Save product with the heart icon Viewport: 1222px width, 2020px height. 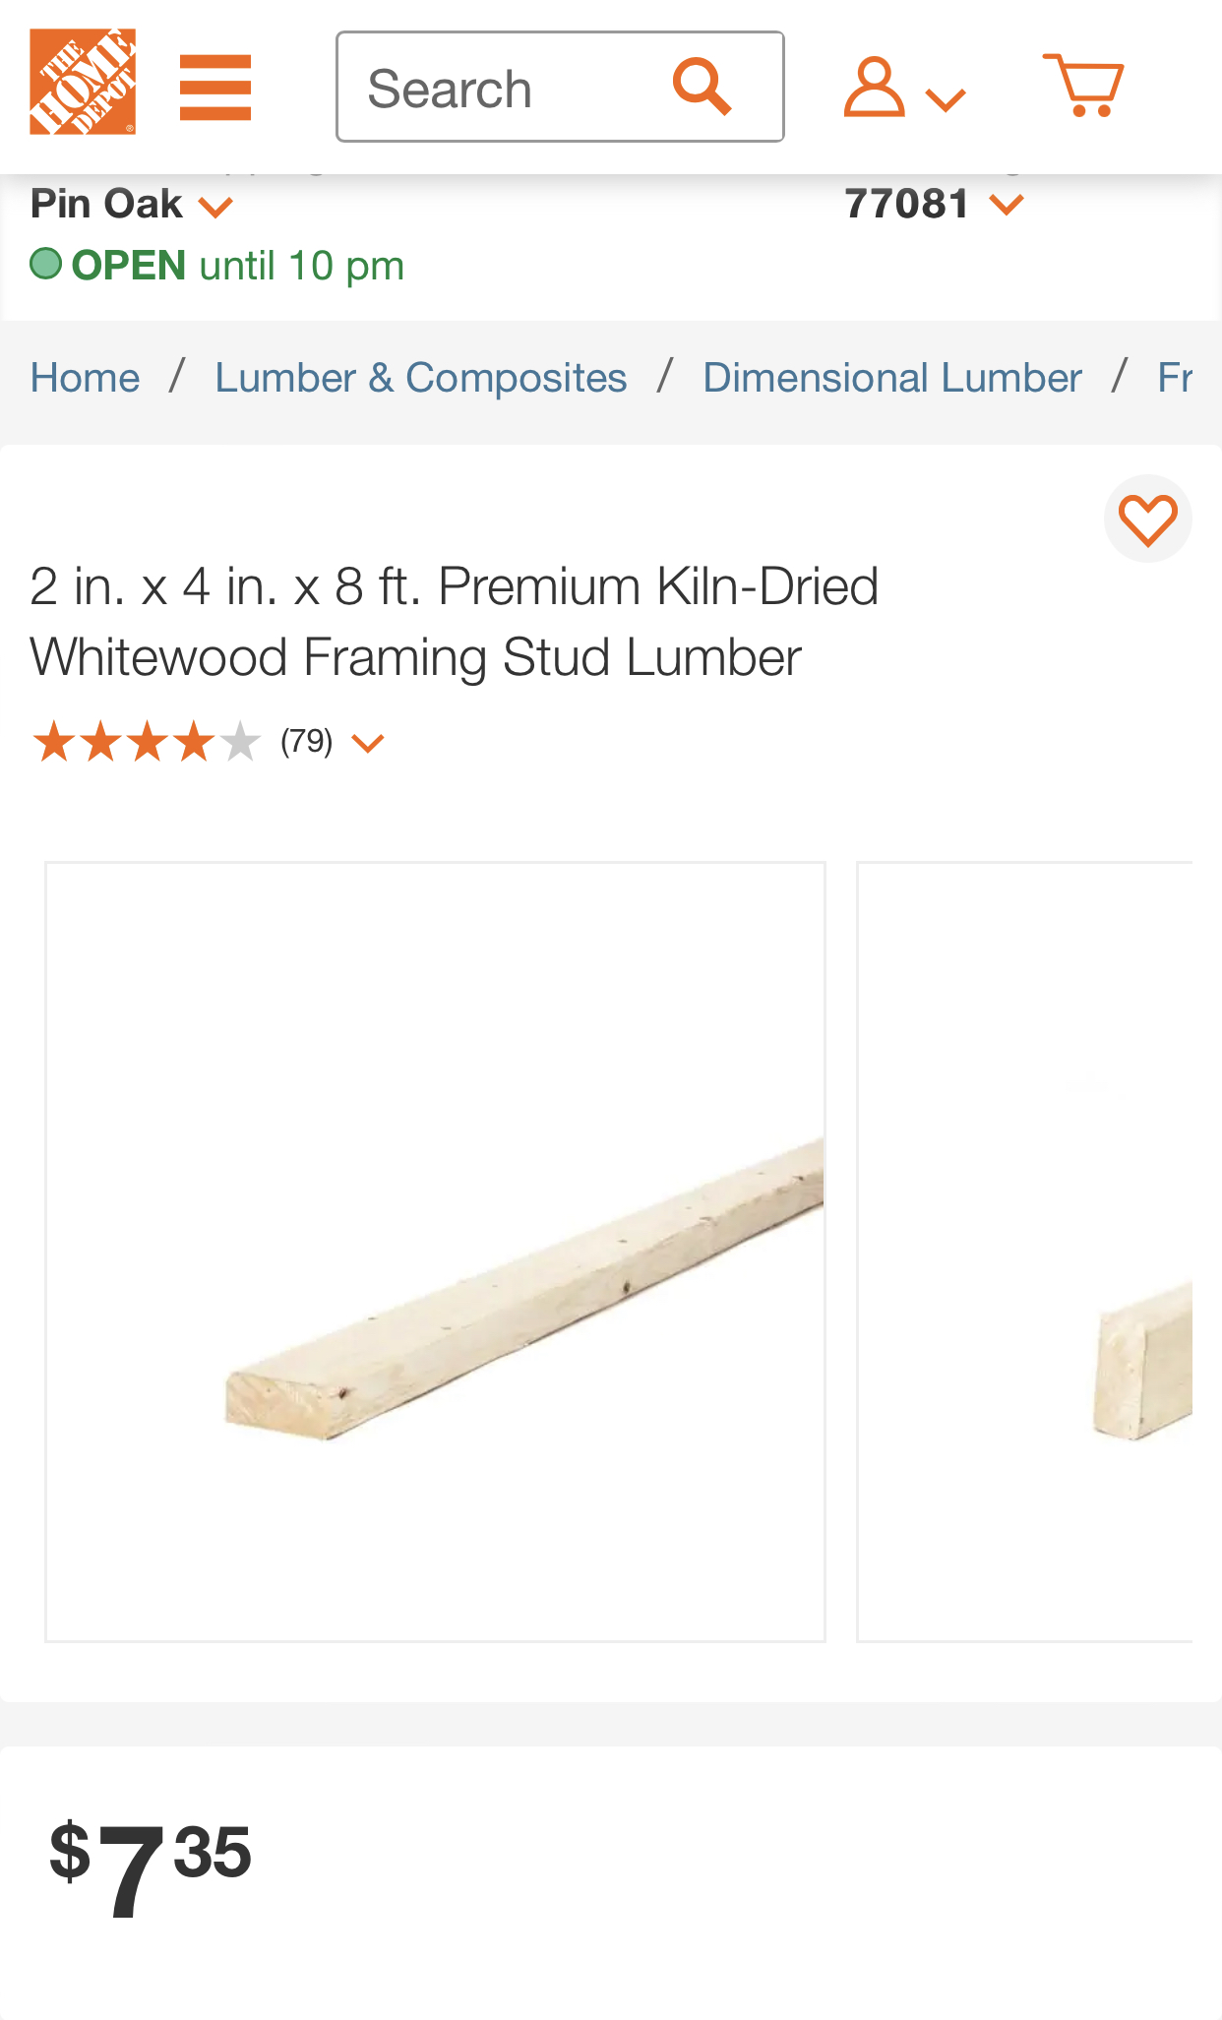[1147, 519]
